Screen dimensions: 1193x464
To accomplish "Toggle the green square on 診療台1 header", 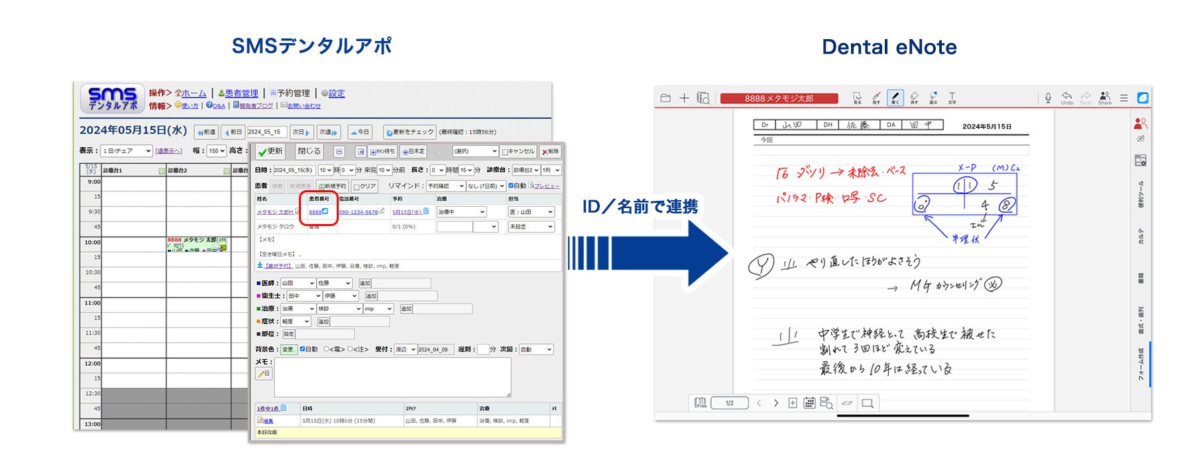I will pyautogui.click(x=162, y=170).
